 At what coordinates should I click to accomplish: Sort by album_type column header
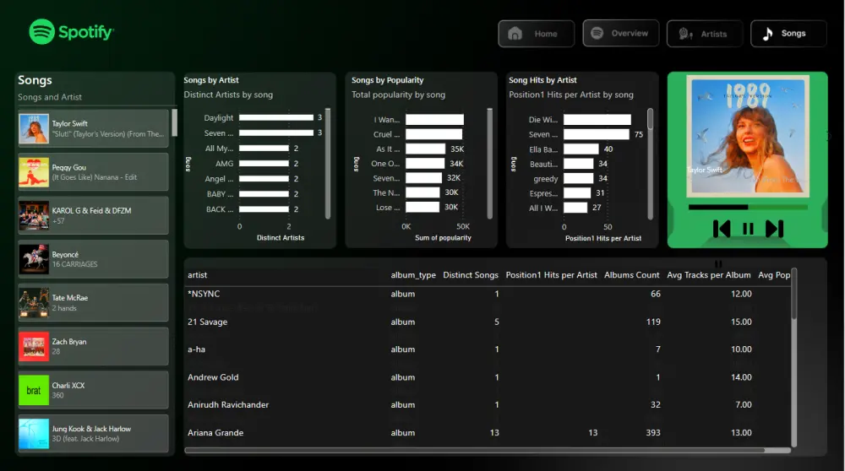point(413,275)
